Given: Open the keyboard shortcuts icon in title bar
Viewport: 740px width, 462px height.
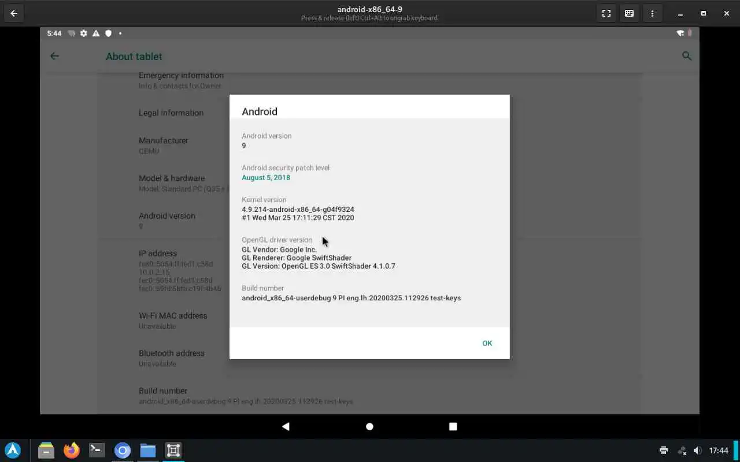Looking at the screenshot, I should click(x=629, y=13).
